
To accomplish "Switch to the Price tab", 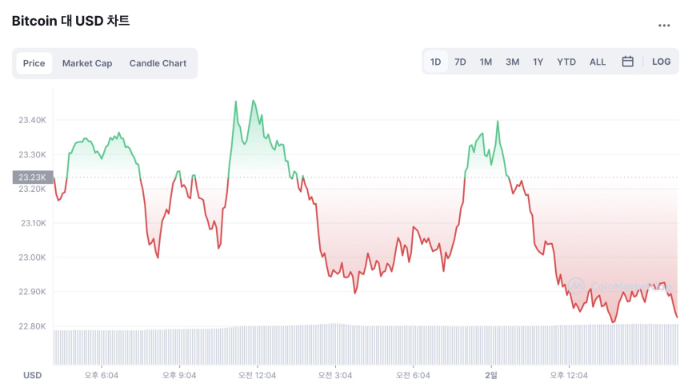I will coord(34,63).
